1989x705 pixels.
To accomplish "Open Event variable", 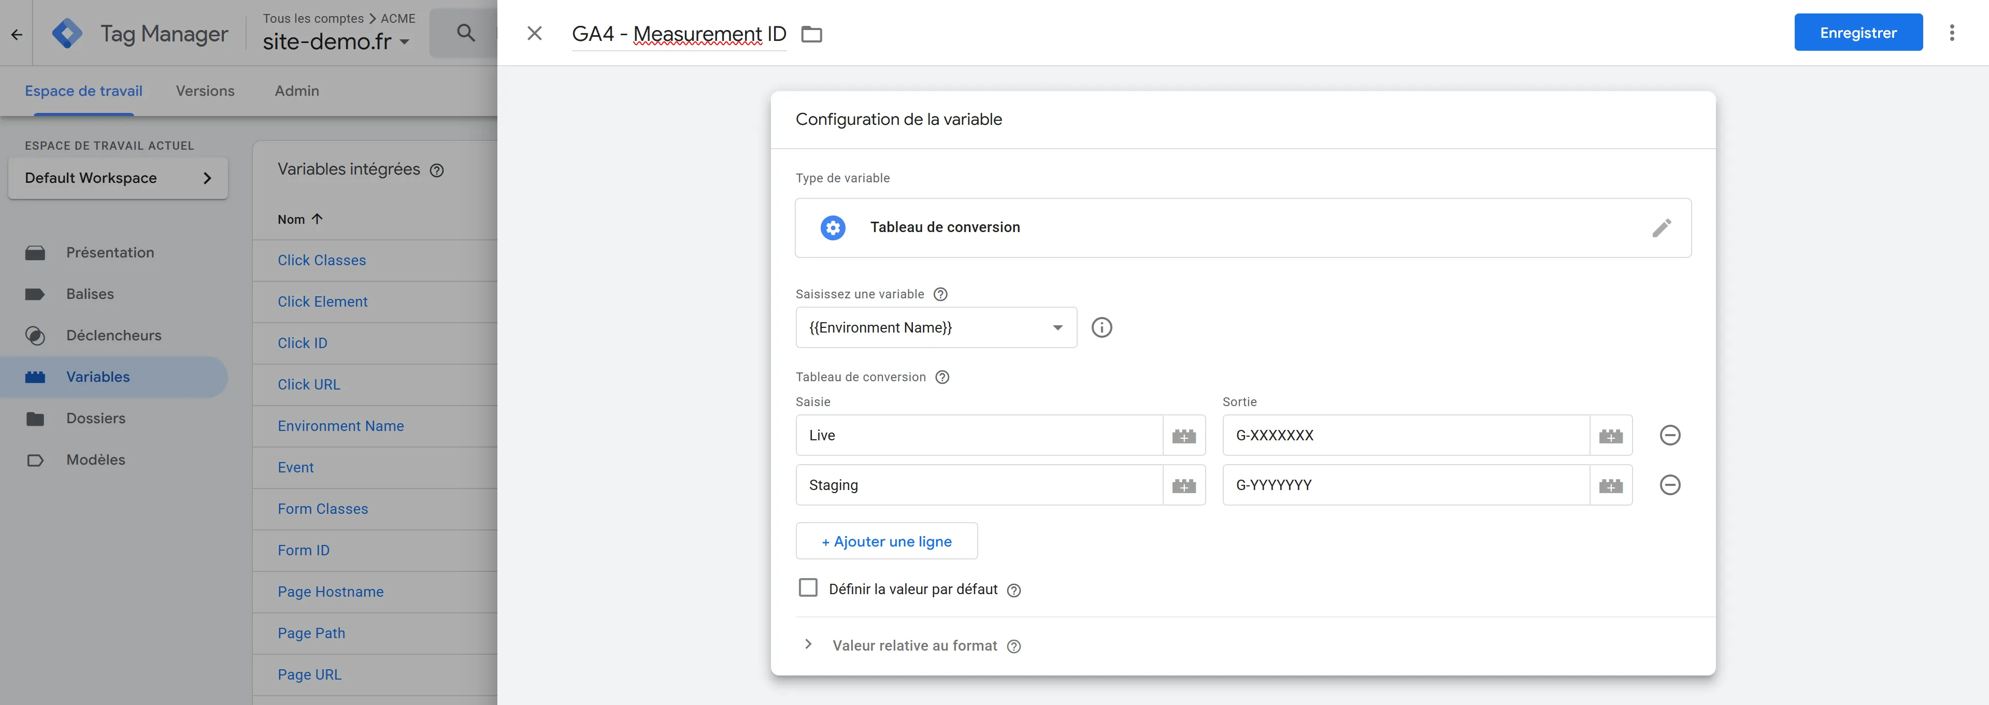I will tap(295, 468).
